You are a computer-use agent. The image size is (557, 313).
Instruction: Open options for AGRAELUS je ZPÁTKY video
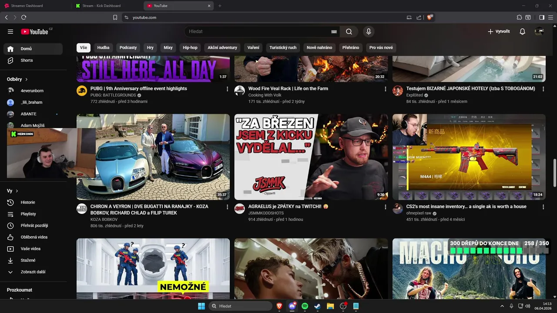pyautogui.click(x=385, y=207)
